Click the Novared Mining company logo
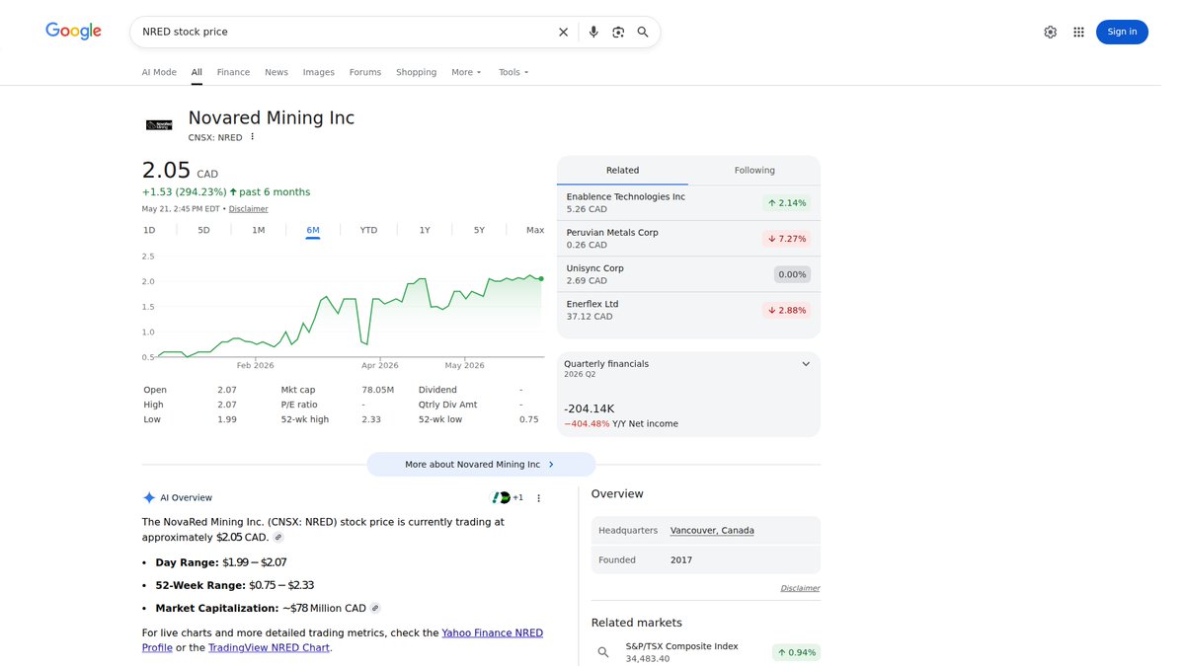This screenshot has width=1185, height=666. [x=159, y=124]
